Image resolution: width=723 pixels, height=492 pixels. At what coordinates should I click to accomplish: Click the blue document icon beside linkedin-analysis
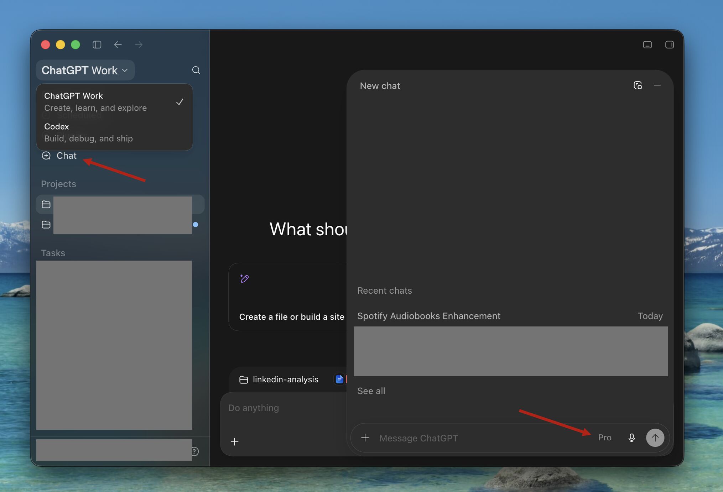(339, 380)
